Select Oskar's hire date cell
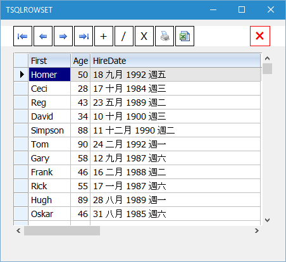The width and height of the screenshot is (286, 262). click(x=175, y=214)
